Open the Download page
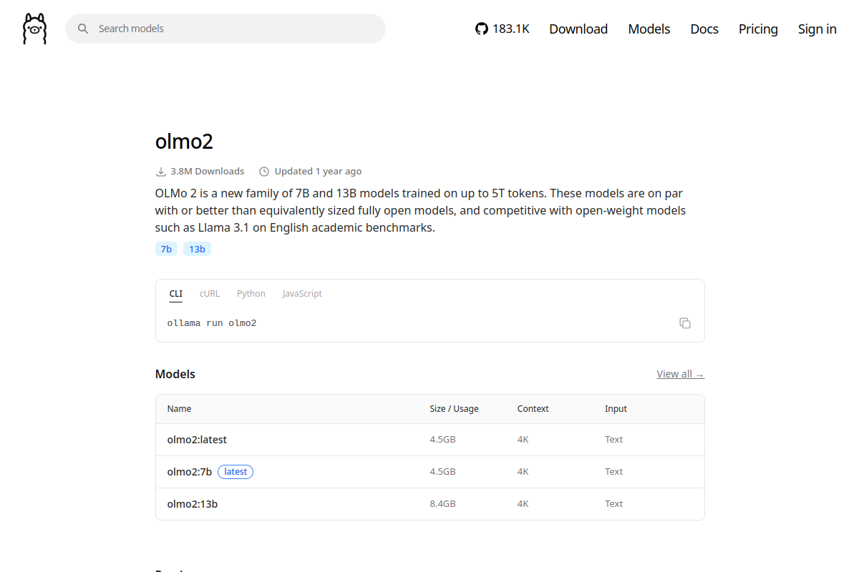 click(x=578, y=29)
